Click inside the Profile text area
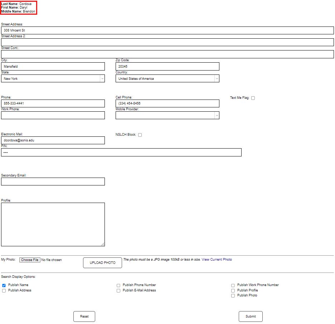The height and width of the screenshot is (324, 335). tap(53, 224)
